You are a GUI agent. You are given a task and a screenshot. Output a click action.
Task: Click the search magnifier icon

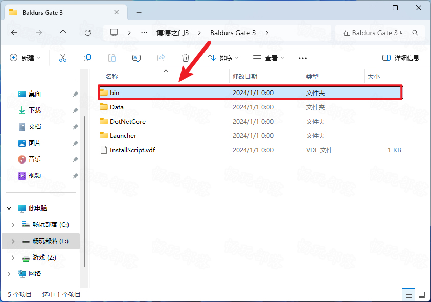coord(415,33)
